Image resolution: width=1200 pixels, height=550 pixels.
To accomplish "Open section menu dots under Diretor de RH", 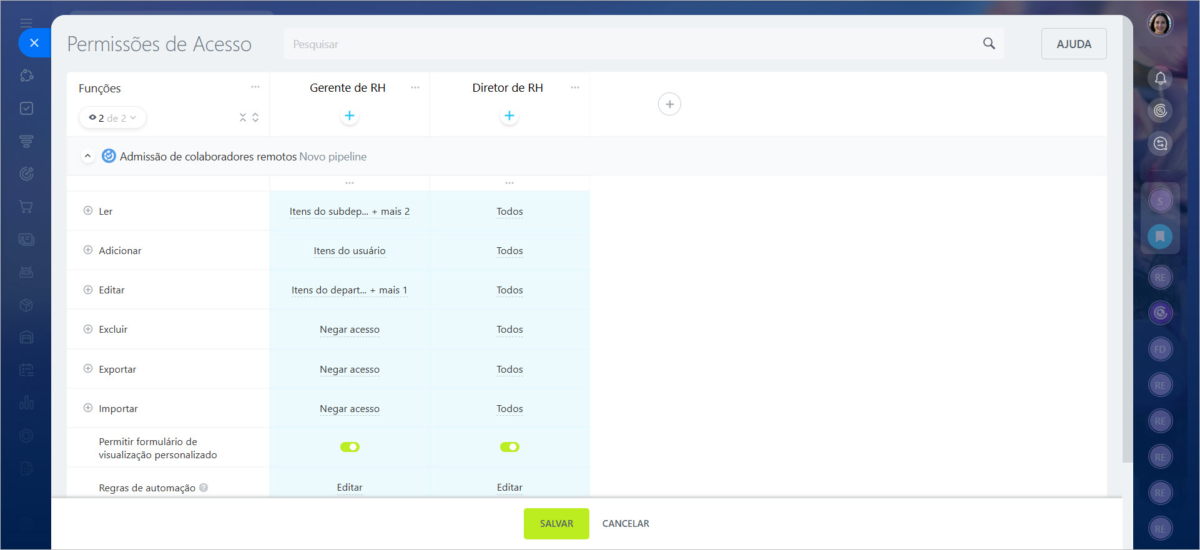I will tap(509, 183).
